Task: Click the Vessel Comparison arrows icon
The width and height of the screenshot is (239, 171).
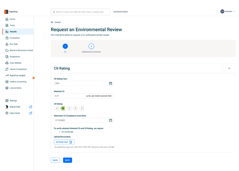Action: click(x=7, y=69)
